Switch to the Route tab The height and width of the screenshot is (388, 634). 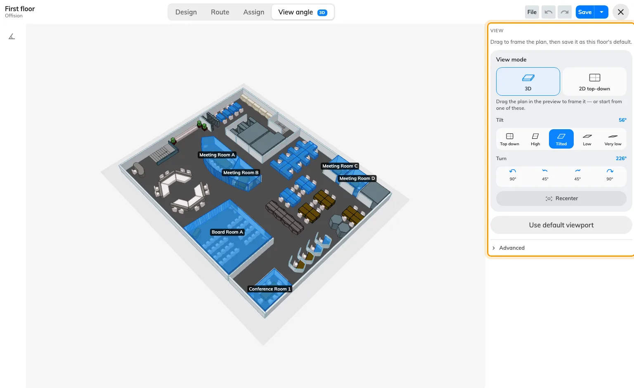[x=220, y=12]
